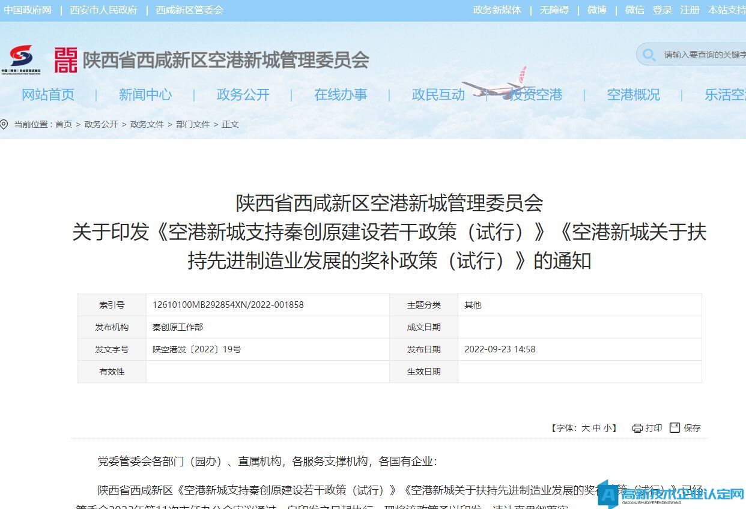Select 在线办事 in the main navigation
Image resolution: width=746 pixels, height=509 pixels.
coord(341,95)
